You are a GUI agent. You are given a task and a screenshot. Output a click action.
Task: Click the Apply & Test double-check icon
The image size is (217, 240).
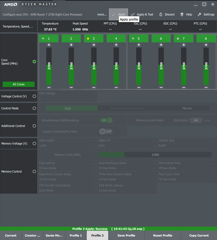133,14
